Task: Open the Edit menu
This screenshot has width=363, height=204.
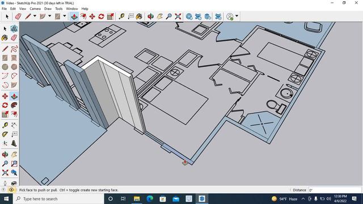Action: 13,9
